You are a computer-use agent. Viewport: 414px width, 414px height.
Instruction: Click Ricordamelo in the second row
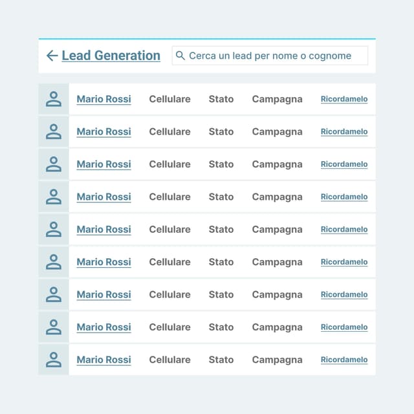pos(344,131)
